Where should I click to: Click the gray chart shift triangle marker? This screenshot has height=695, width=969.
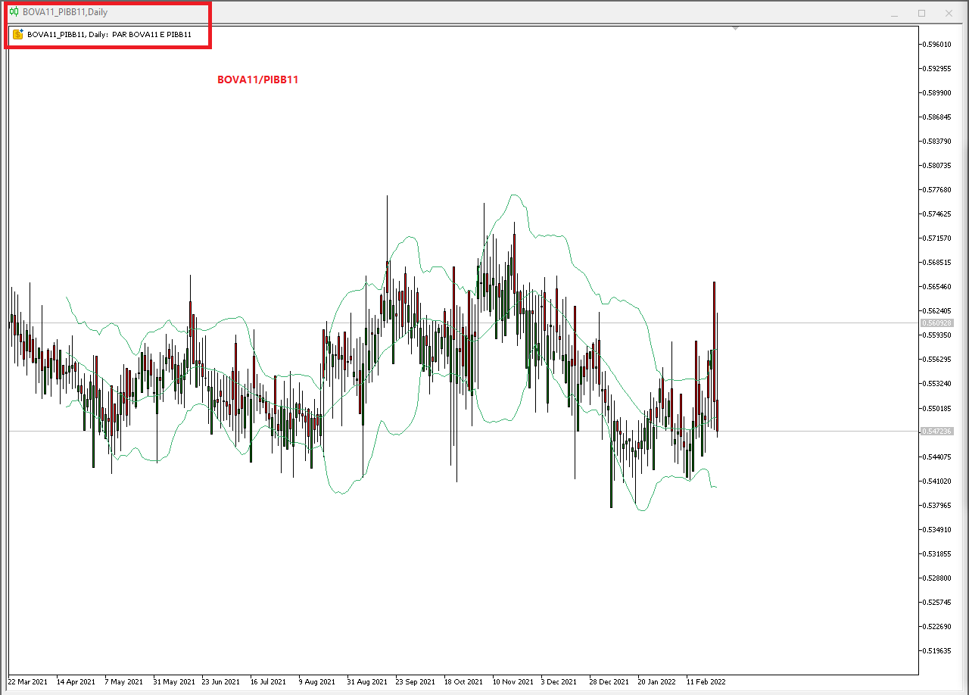pos(735,28)
